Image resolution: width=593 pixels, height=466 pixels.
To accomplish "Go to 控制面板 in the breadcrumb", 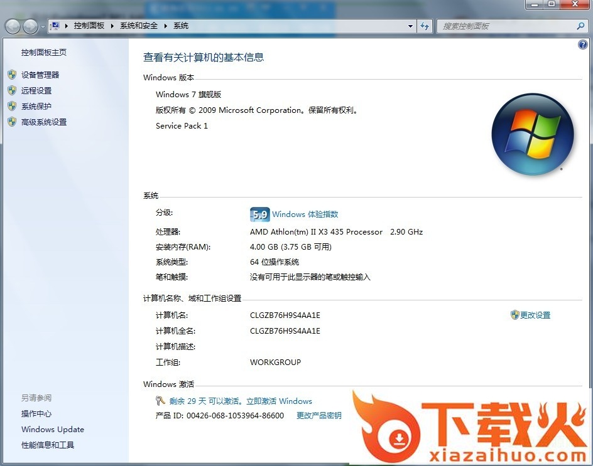I will pos(89,26).
